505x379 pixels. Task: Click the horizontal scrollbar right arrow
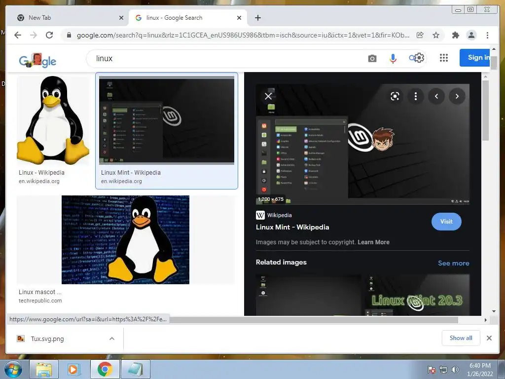click(486, 320)
